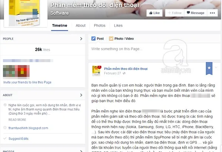Click READ MORE in About section
The height and width of the screenshot is (152, 222).
17,120
